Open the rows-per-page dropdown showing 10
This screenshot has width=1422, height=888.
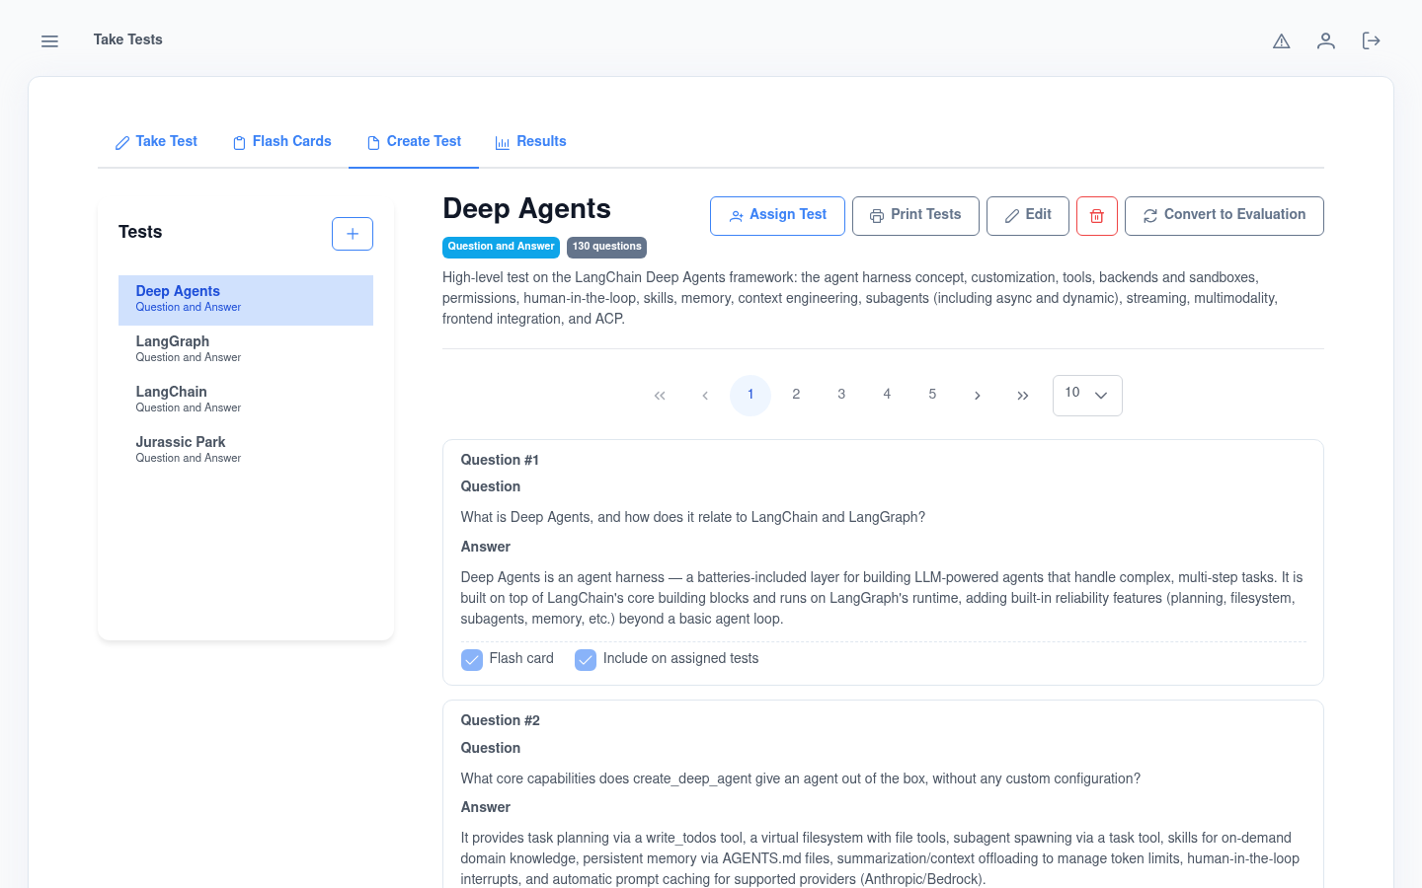[x=1087, y=396]
